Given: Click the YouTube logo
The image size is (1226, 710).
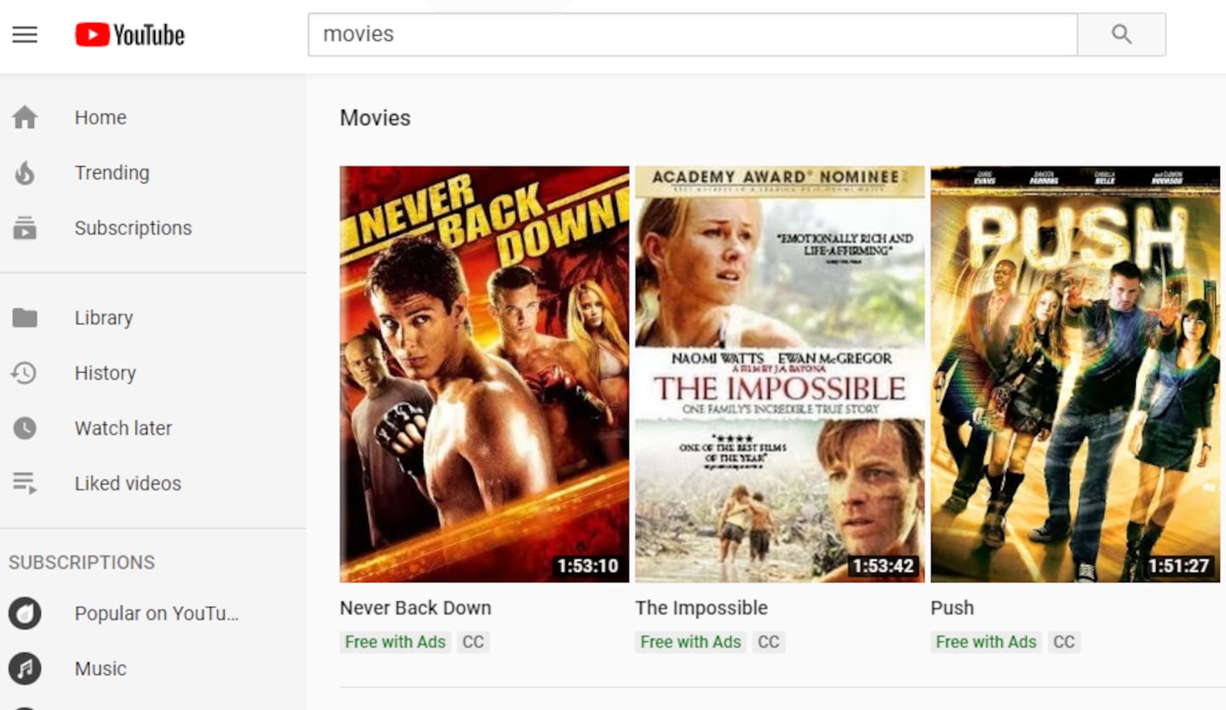Looking at the screenshot, I should [x=129, y=35].
